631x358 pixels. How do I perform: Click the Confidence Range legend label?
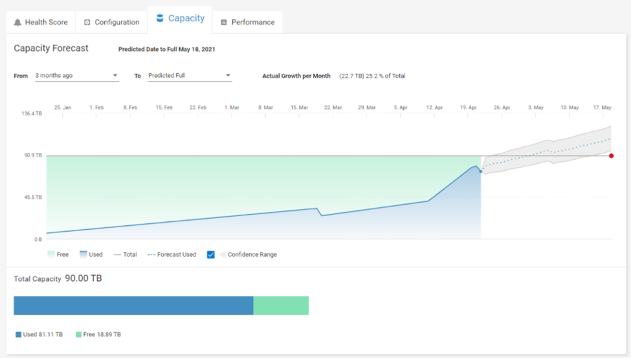(252, 254)
